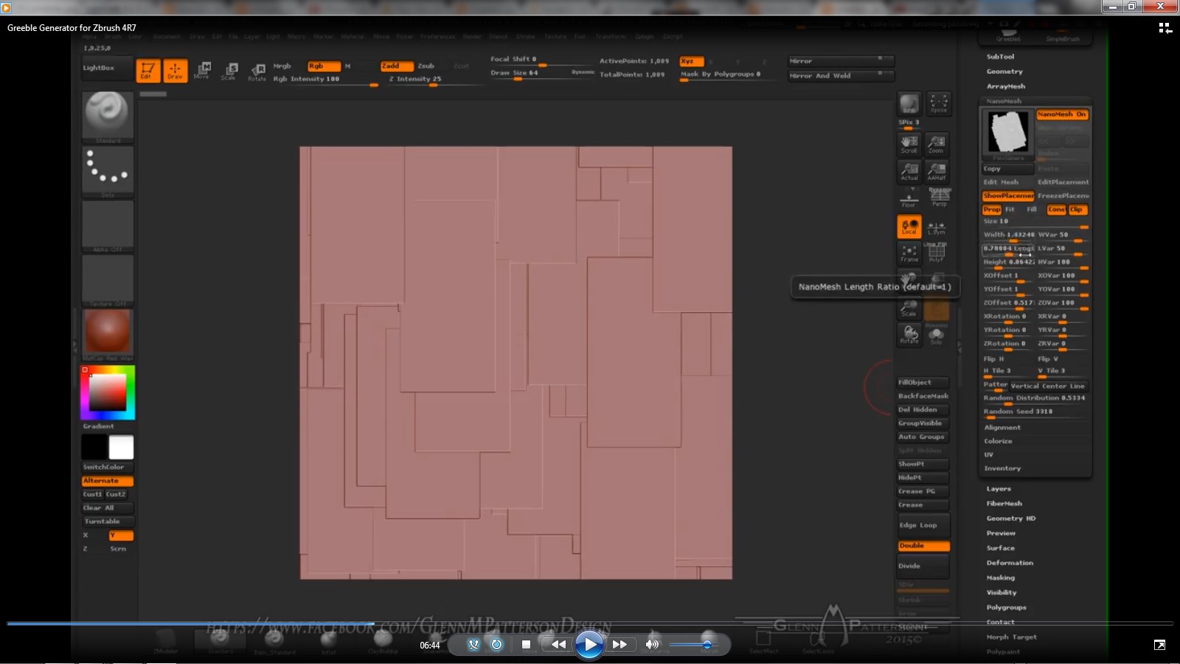
Task: Expand the SubTool palette
Action: (x=1000, y=57)
